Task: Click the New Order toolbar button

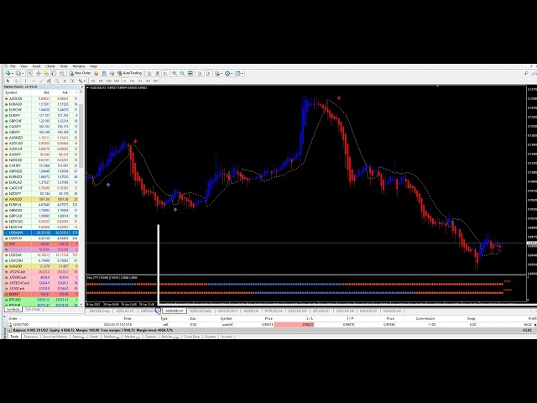Action: (x=81, y=73)
